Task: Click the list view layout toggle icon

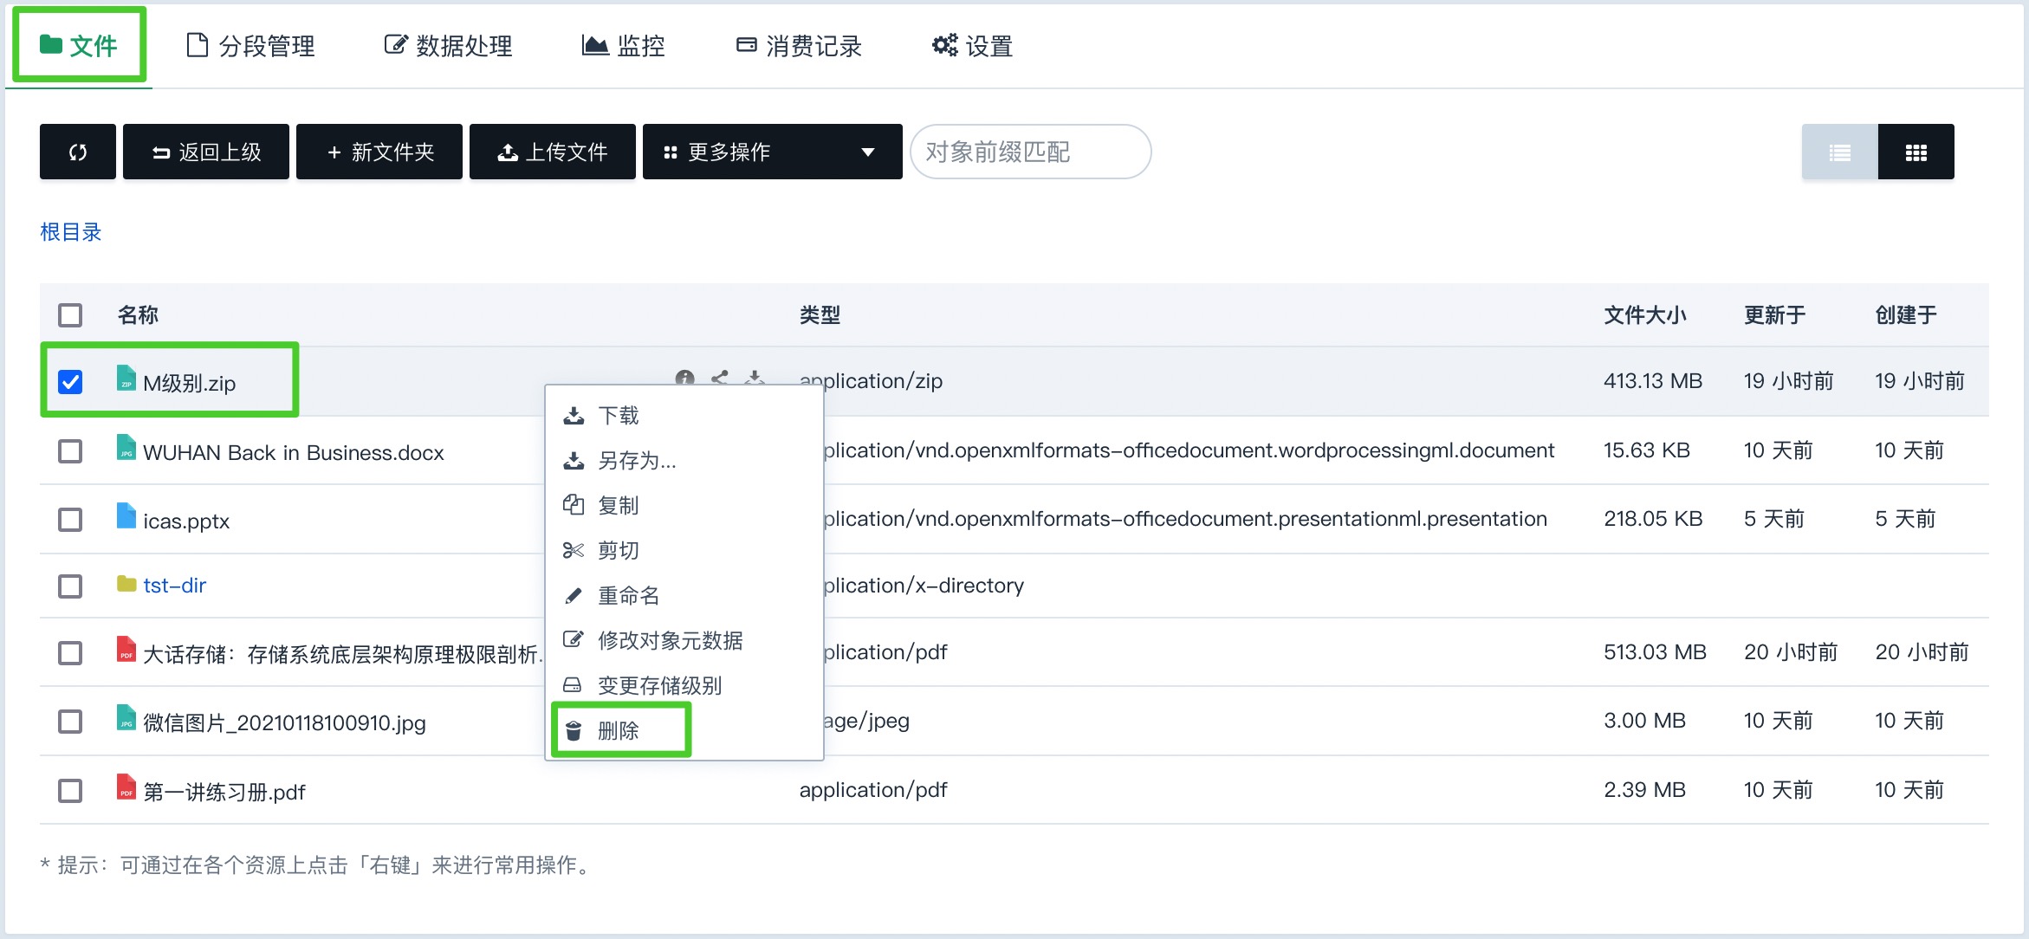Action: [x=1840, y=152]
